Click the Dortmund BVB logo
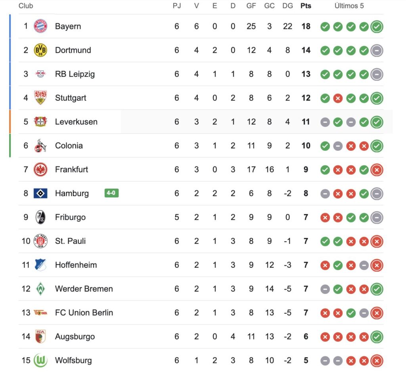The image size is (406, 372). [x=40, y=50]
